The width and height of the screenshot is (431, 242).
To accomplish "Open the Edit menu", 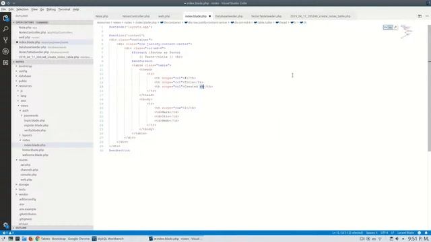I will click(11, 9).
